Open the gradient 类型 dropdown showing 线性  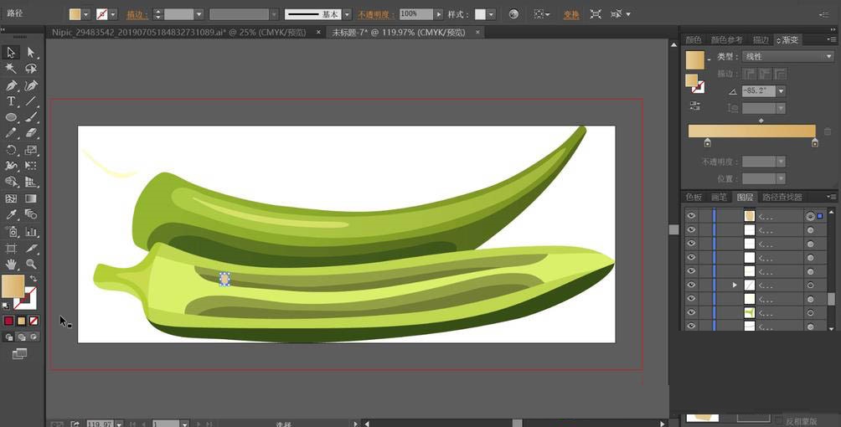[787, 57]
